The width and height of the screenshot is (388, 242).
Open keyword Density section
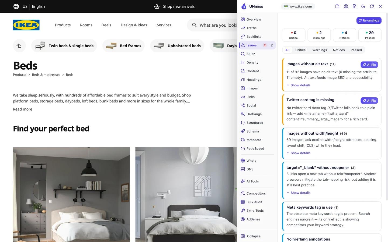[257, 62]
